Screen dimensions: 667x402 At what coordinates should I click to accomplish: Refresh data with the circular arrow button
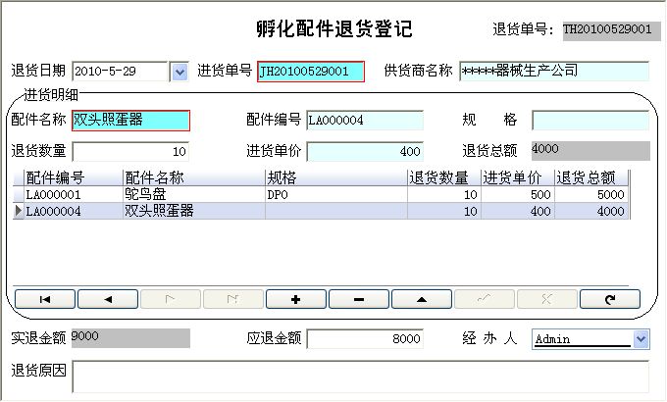(610, 299)
